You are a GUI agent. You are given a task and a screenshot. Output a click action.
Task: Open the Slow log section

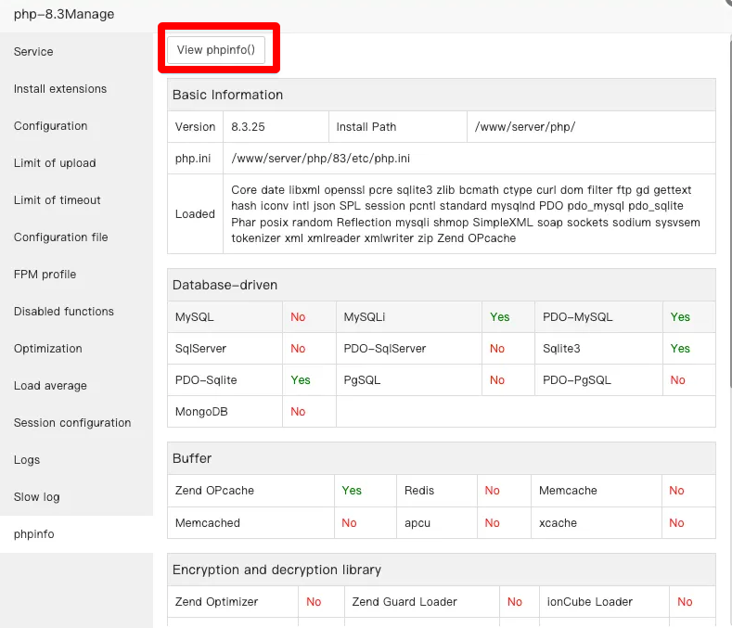pos(77,497)
